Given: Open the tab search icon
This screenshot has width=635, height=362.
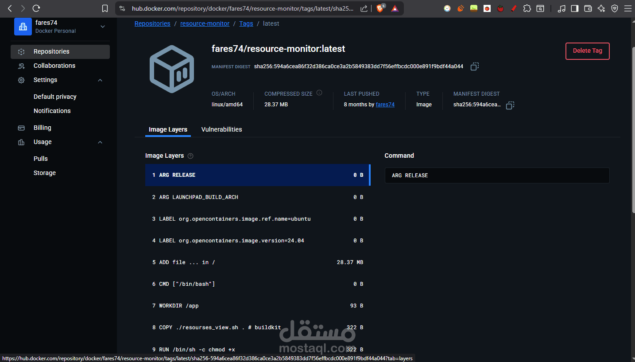Looking at the screenshot, I should click(x=540, y=8).
